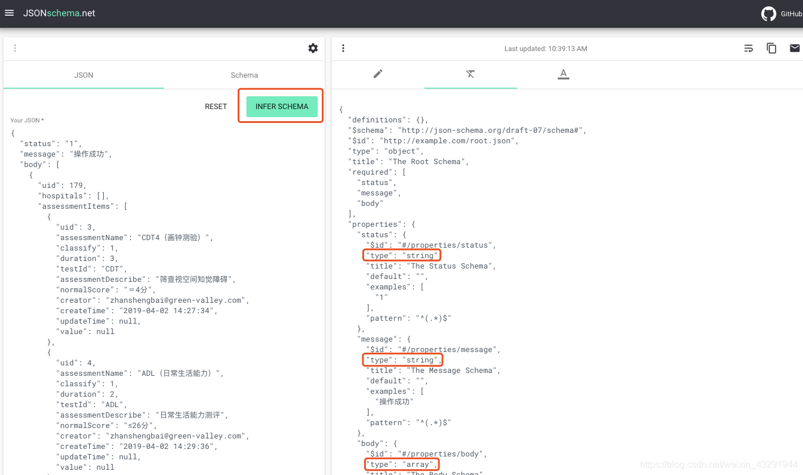Click the "properties": { line in schema
The width and height of the screenshot is (803, 475).
(381, 224)
